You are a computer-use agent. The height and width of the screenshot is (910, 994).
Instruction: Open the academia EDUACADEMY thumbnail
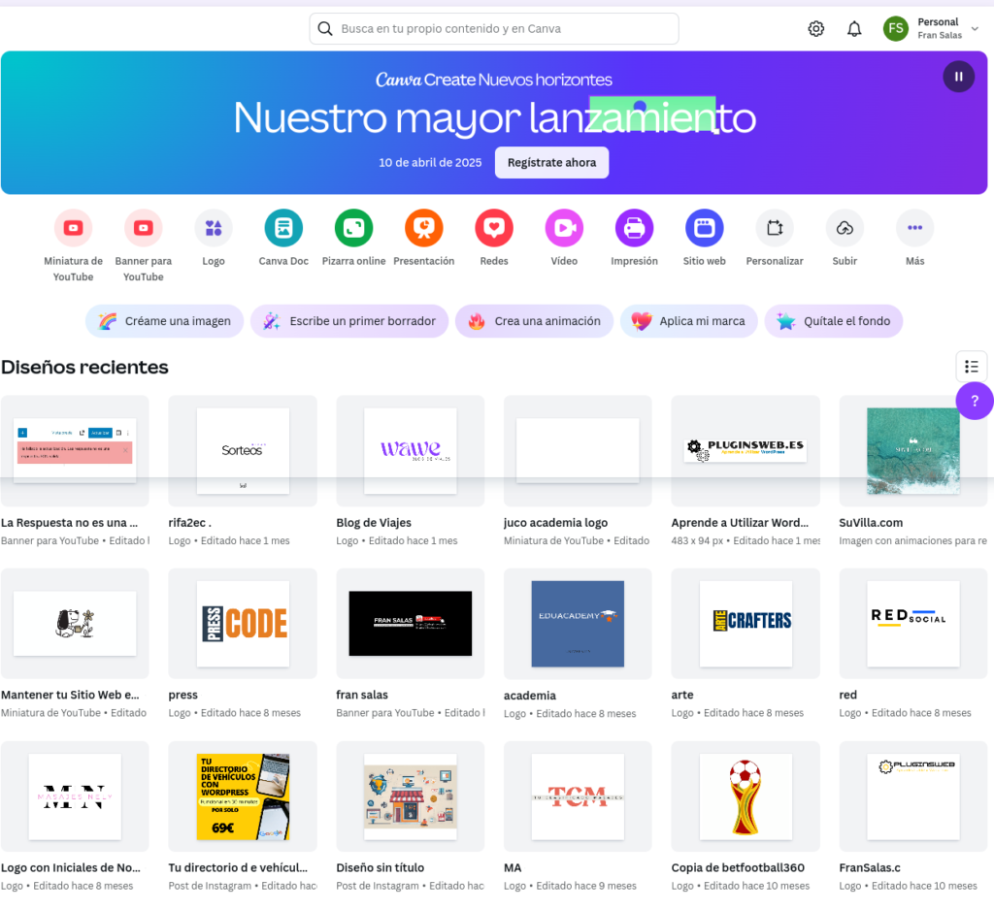point(578,624)
